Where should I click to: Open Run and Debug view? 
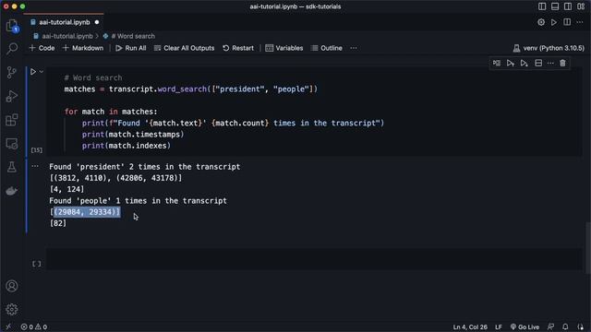click(x=12, y=96)
